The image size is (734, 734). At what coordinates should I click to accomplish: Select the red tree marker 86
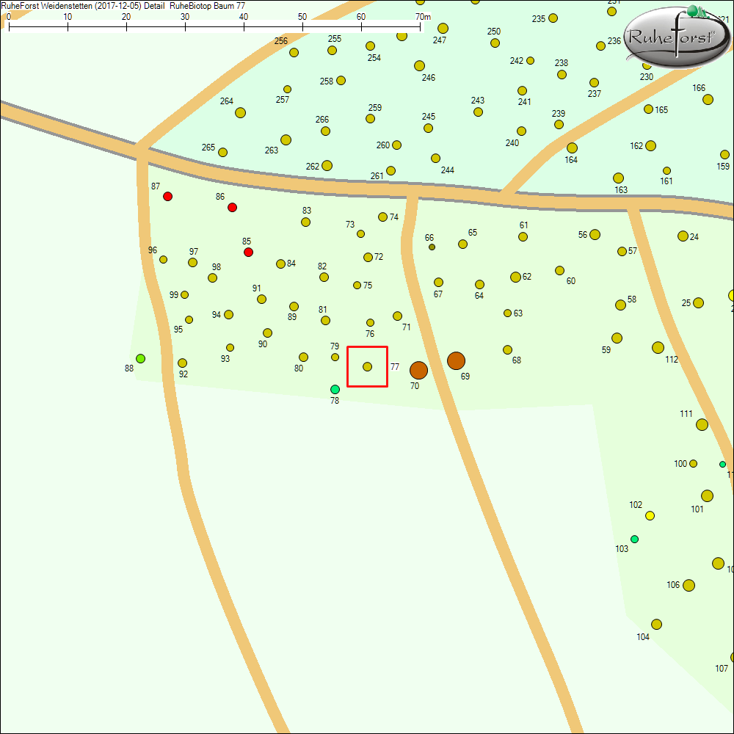point(233,207)
